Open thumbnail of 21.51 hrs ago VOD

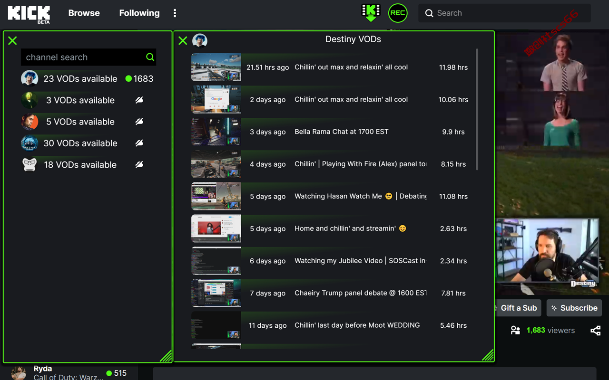pos(216,67)
